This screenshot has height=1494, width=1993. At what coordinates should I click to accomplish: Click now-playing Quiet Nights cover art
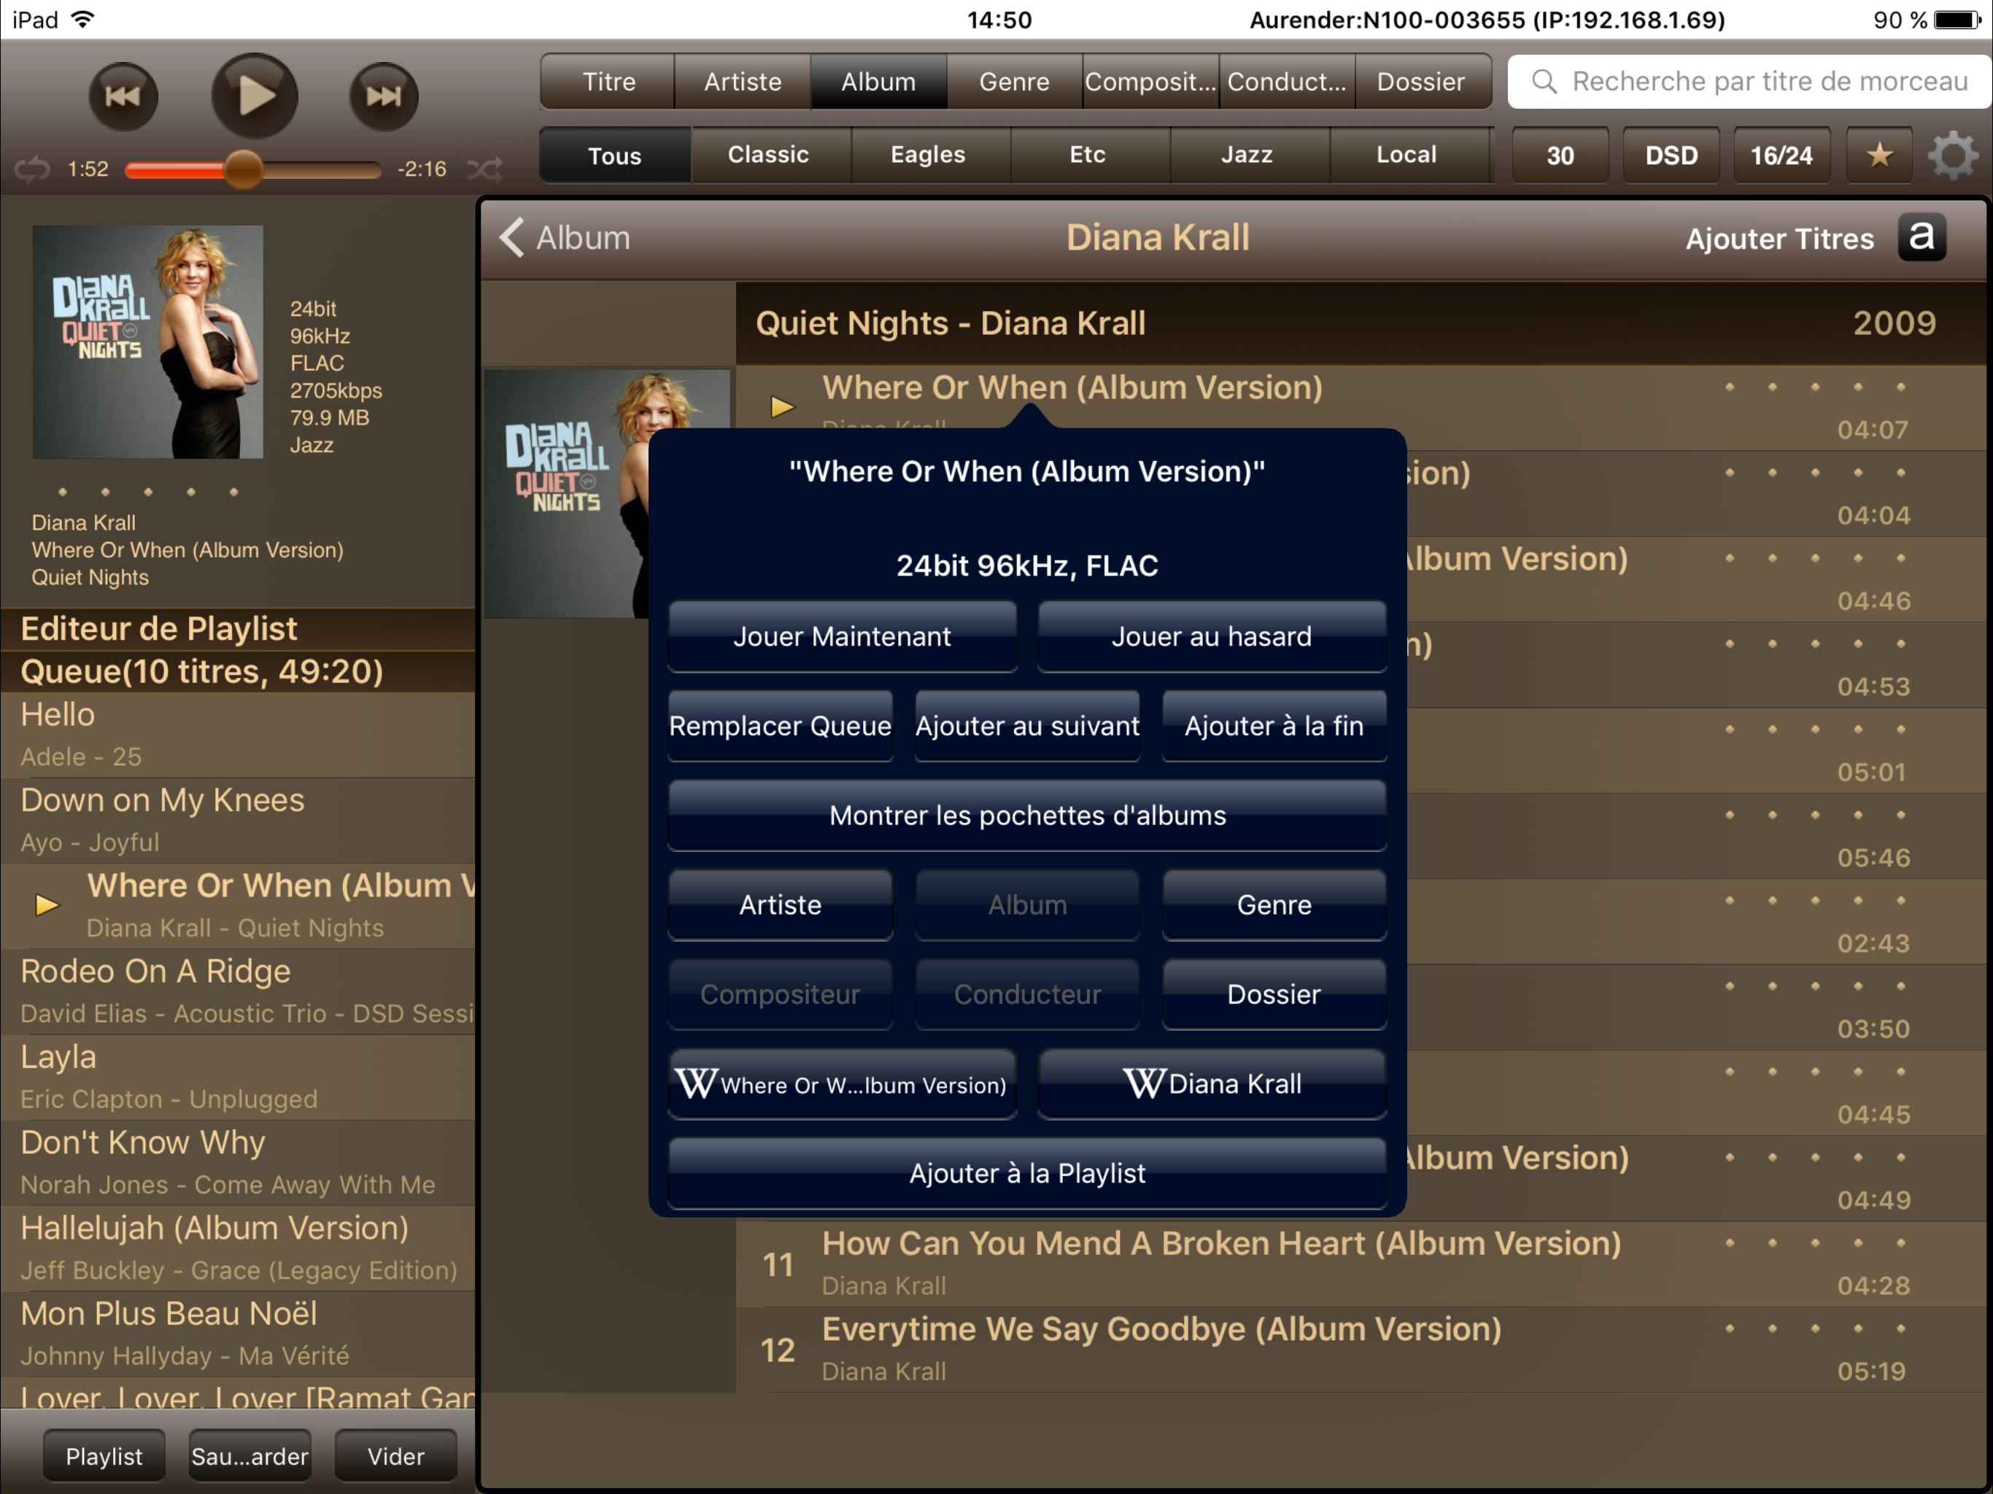148,341
